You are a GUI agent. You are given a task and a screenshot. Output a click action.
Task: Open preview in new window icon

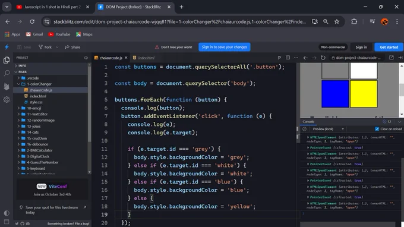tap(392, 58)
